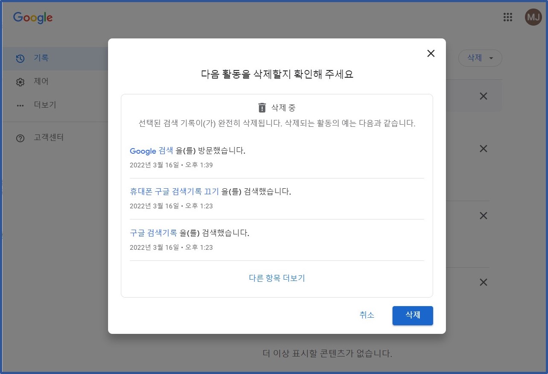Image resolution: width=548 pixels, height=374 pixels.
Task: Open the MJ account avatar menu
Action: click(533, 17)
